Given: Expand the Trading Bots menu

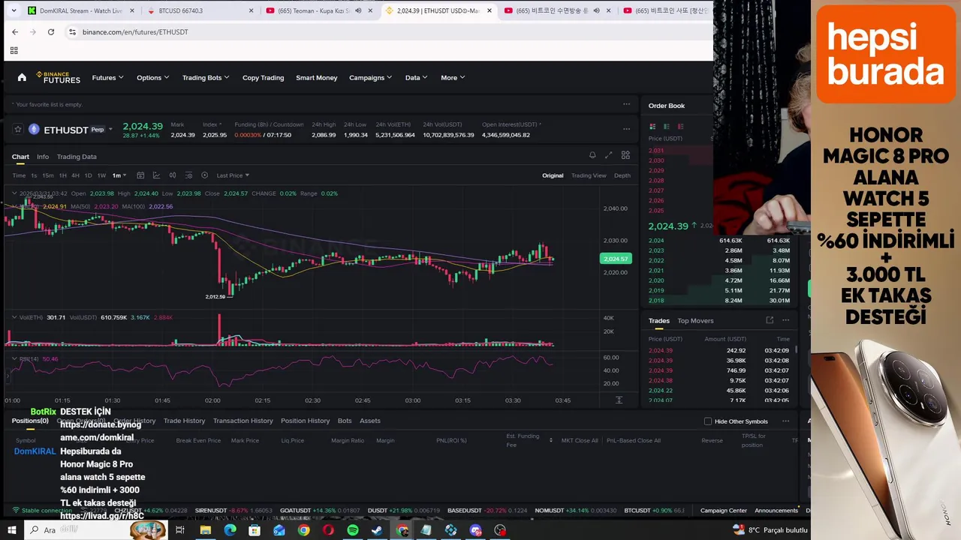Looking at the screenshot, I should [206, 77].
